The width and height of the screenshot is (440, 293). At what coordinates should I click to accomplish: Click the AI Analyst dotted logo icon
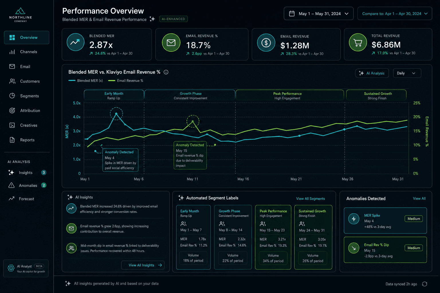click(11, 268)
